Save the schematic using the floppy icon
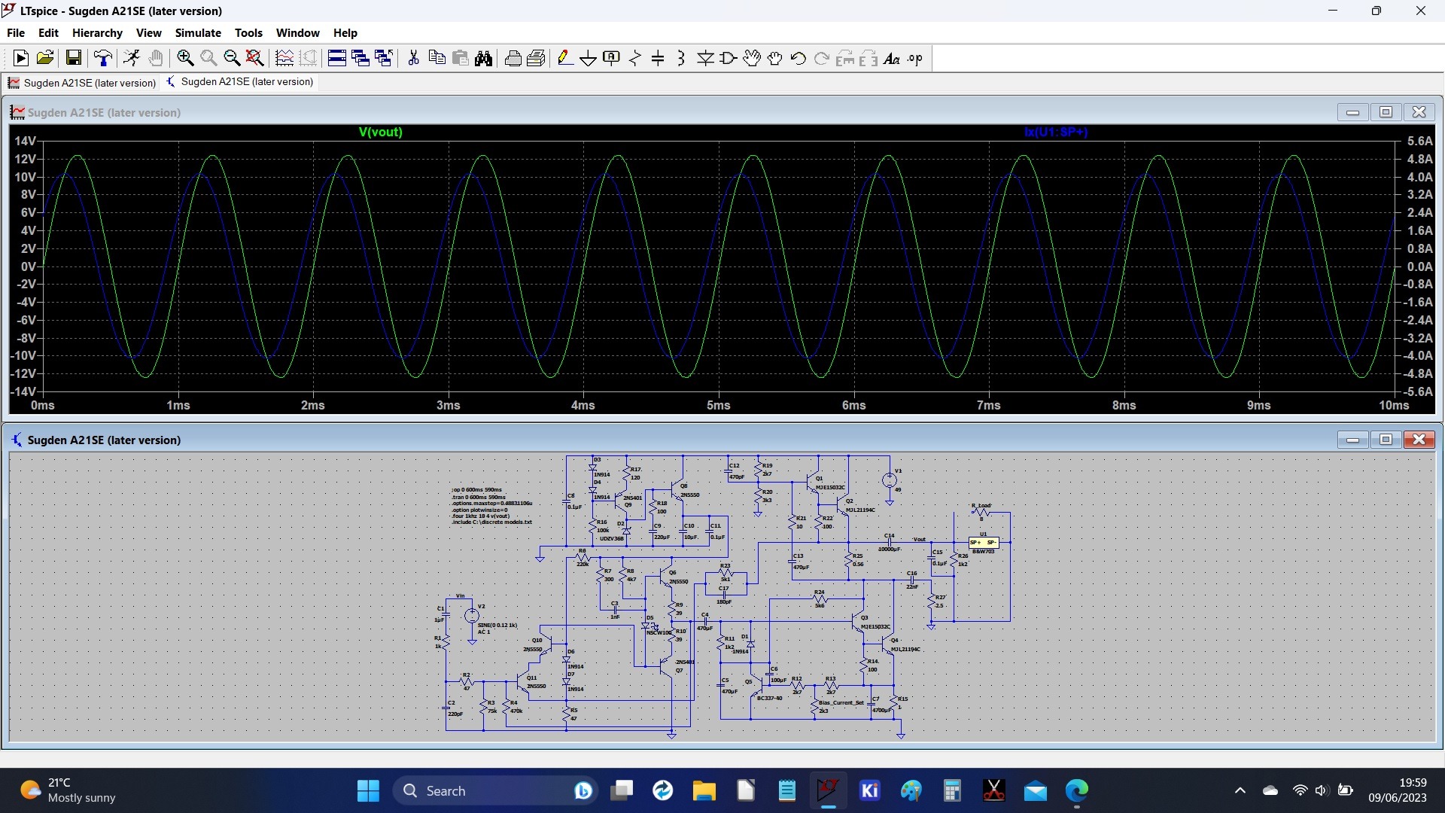1445x813 pixels. click(74, 58)
